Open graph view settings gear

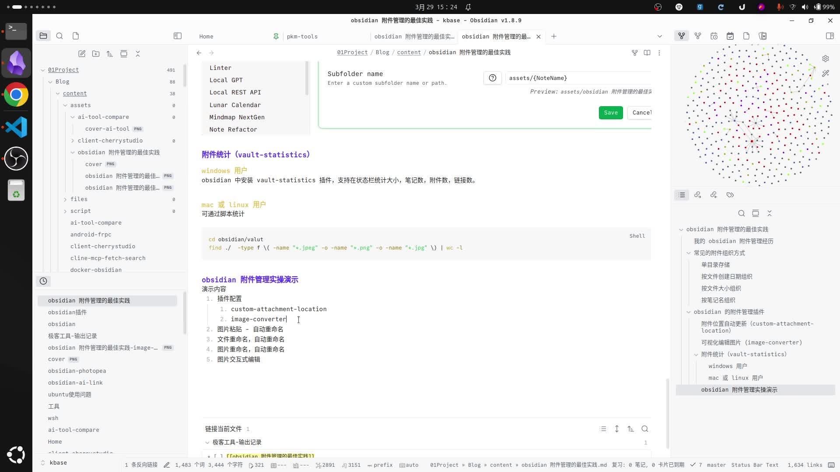pos(826,58)
